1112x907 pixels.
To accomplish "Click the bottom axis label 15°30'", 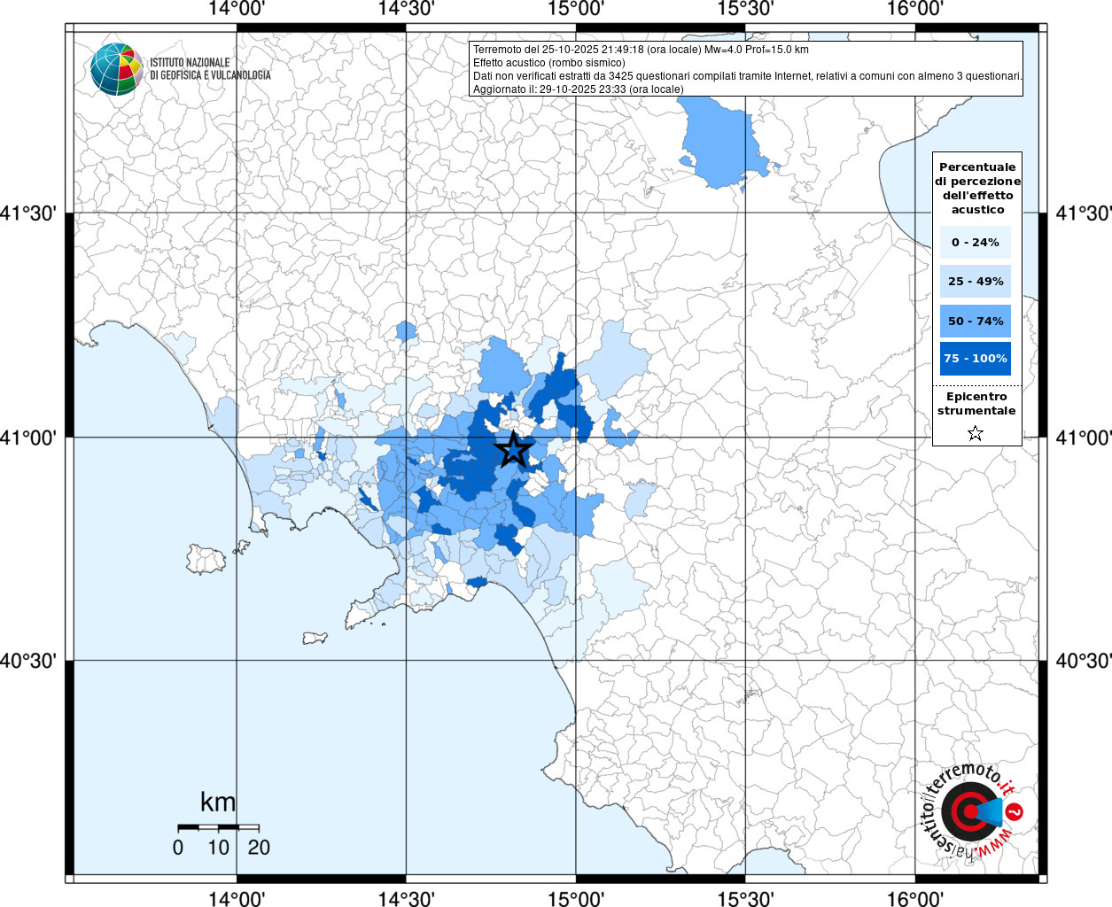I will (x=745, y=898).
